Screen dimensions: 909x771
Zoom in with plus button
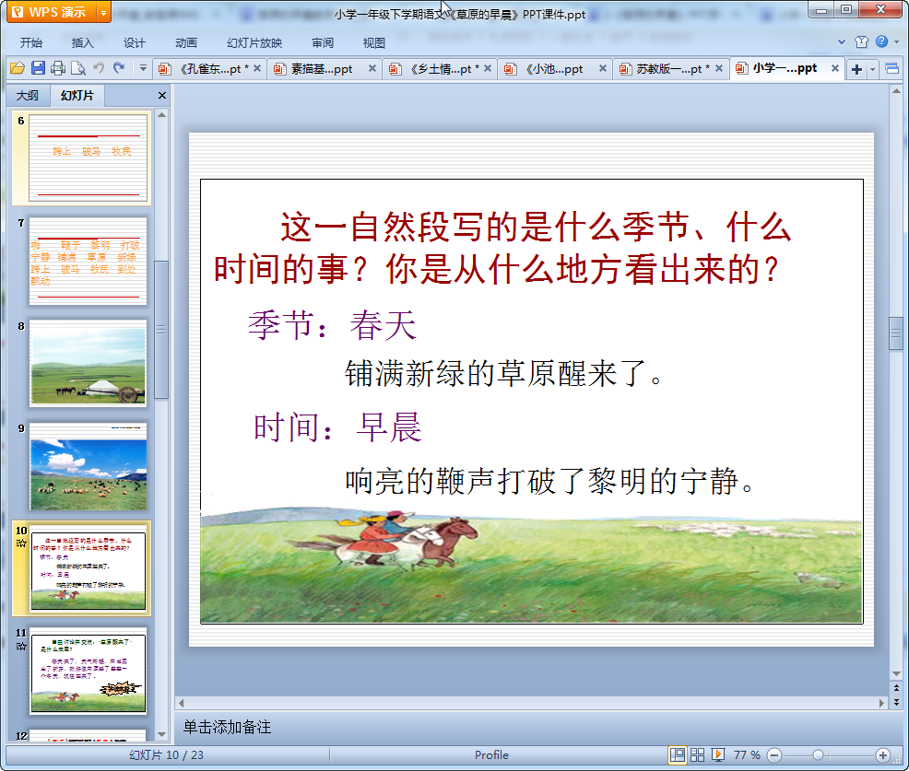(883, 754)
